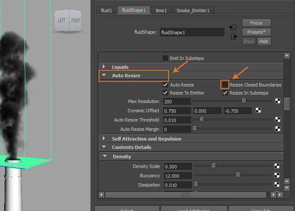Collapse the Auto Resize section

pos(104,75)
